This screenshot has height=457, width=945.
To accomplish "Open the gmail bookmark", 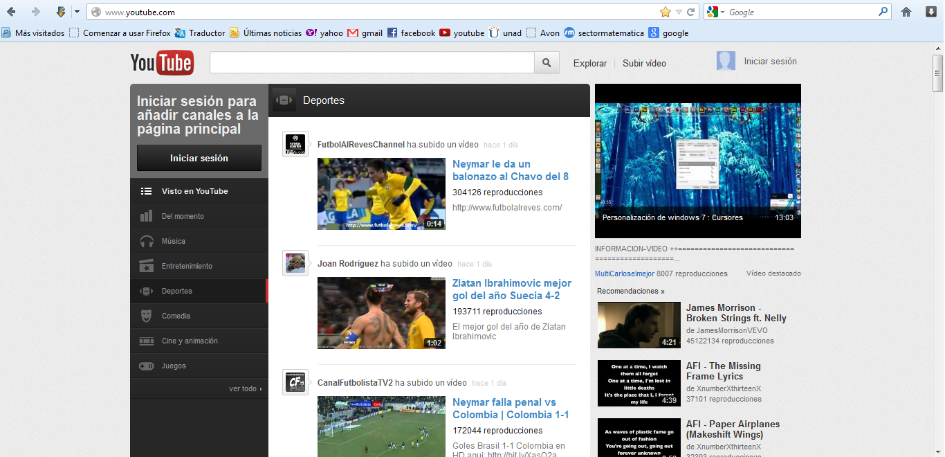I will pyautogui.click(x=365, y=33).
